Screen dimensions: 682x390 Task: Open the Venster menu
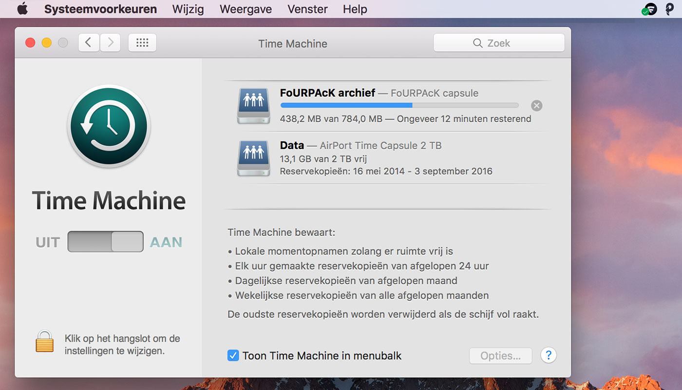(307, 9)
